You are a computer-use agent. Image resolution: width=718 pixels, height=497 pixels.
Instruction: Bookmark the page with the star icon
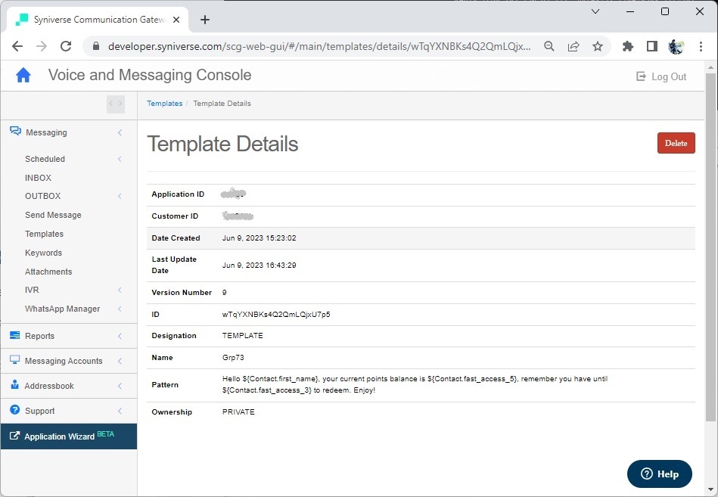pos(598,46)
